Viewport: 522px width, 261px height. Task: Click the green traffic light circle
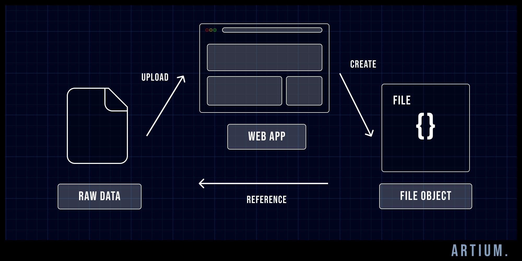[215, 30]
